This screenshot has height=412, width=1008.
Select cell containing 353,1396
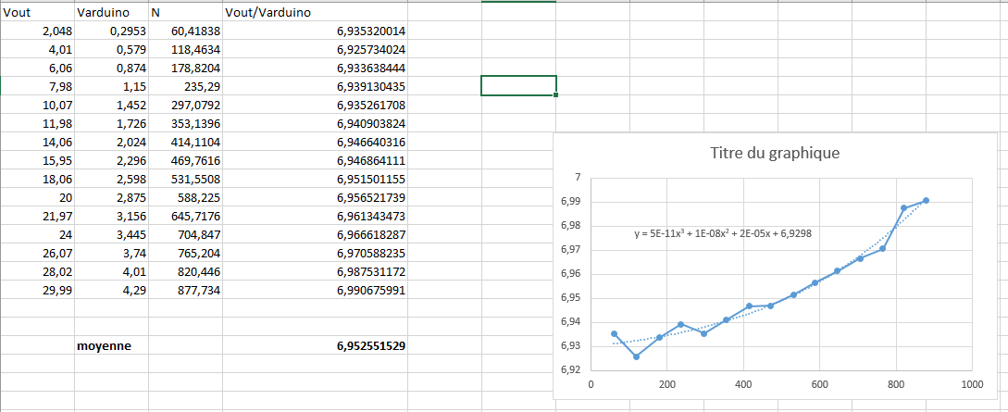(185, 123)
